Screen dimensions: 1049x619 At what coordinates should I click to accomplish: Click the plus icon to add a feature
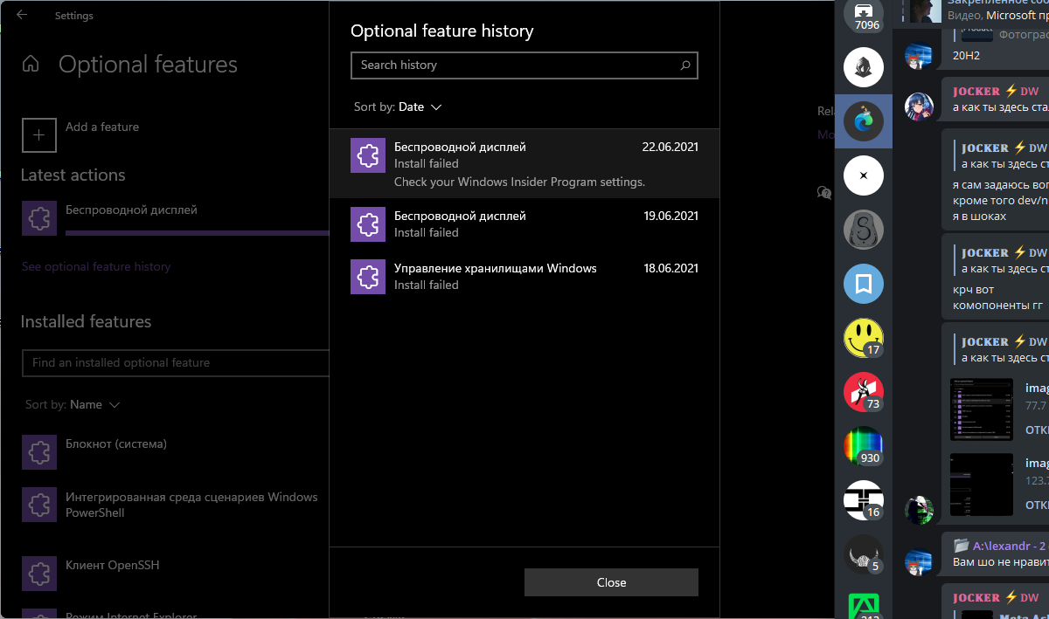(x=38, y=135)
